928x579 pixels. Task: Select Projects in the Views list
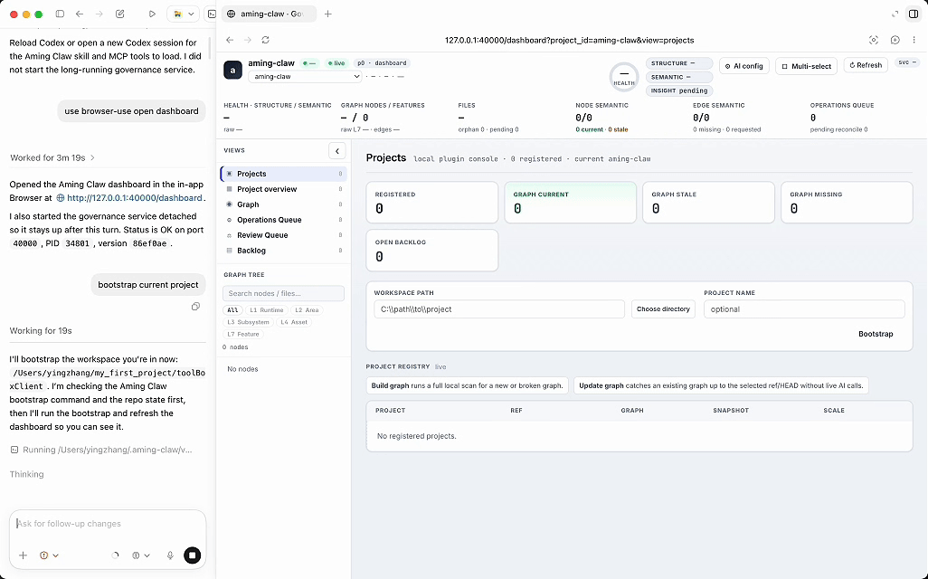tap(283, 174)
